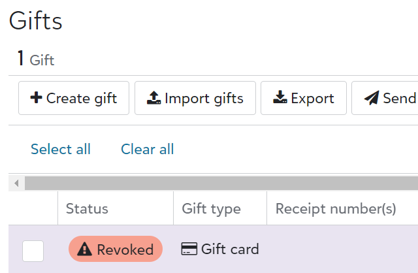Click the warning triangle in Revoked badge
Screen dimensions: 418x273
(84, 249)
